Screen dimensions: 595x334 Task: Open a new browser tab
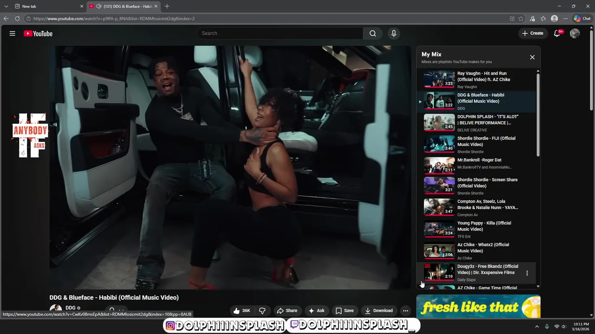point(167,6)
